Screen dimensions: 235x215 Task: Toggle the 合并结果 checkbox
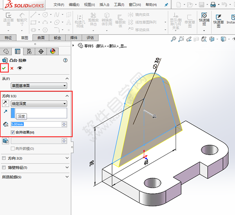pos(13,133)
